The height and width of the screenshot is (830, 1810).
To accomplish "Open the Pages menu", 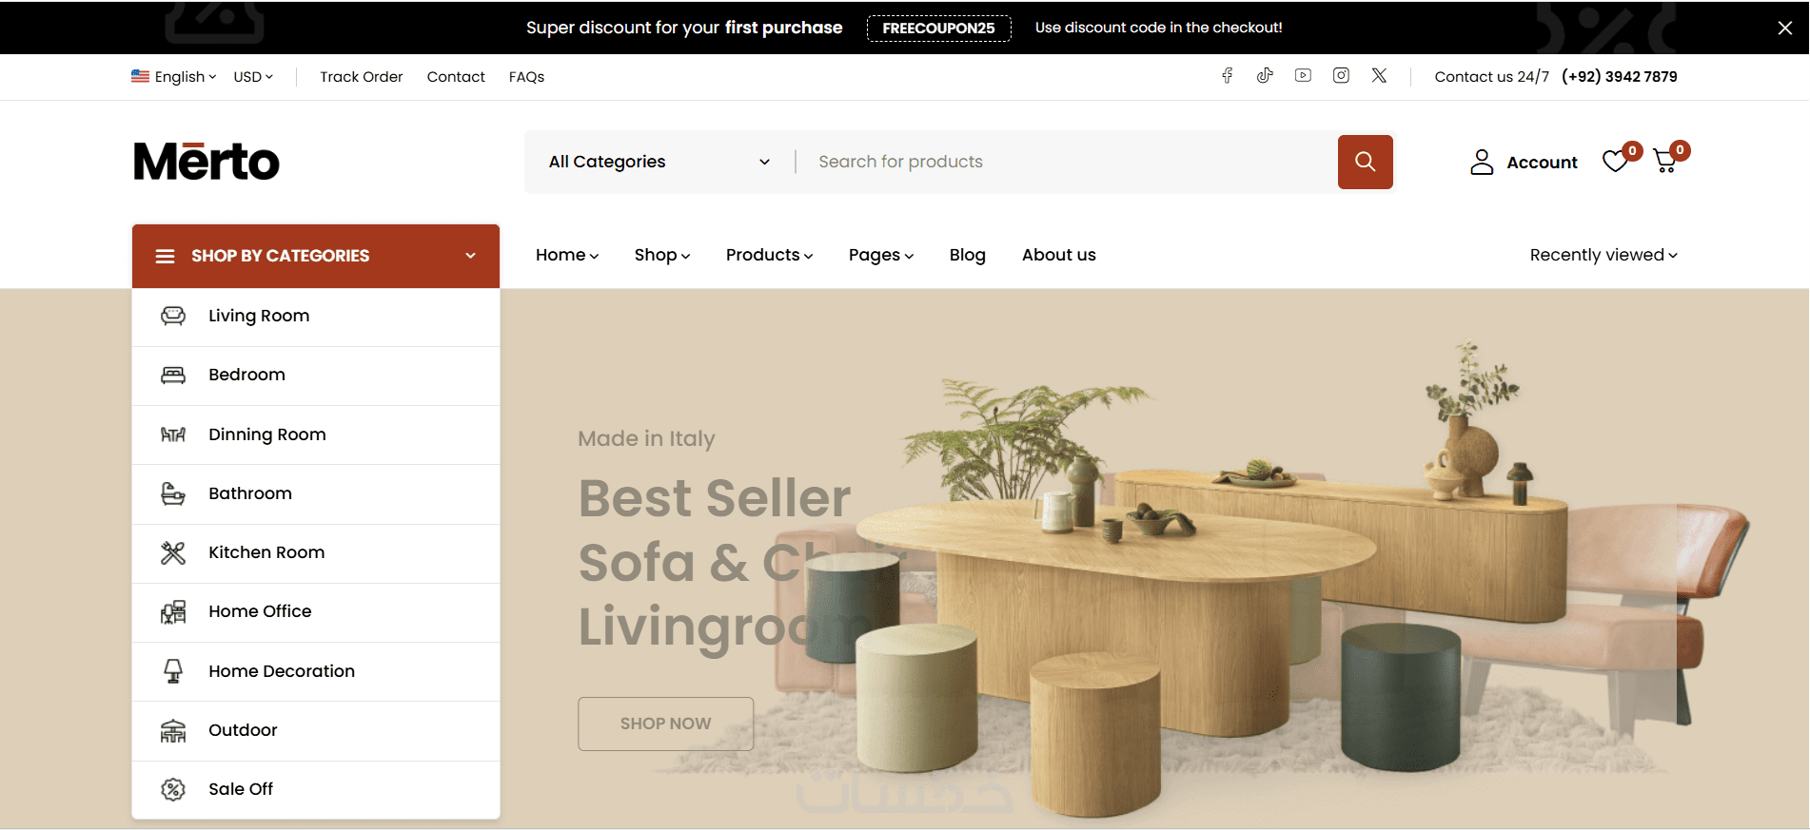I will 881,255.
